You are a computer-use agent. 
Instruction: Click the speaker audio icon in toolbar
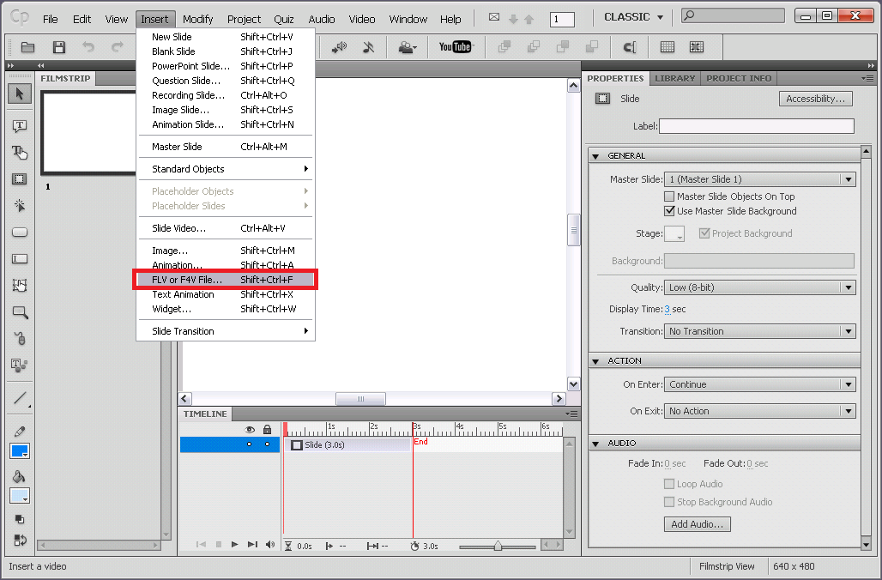(339, 47)
